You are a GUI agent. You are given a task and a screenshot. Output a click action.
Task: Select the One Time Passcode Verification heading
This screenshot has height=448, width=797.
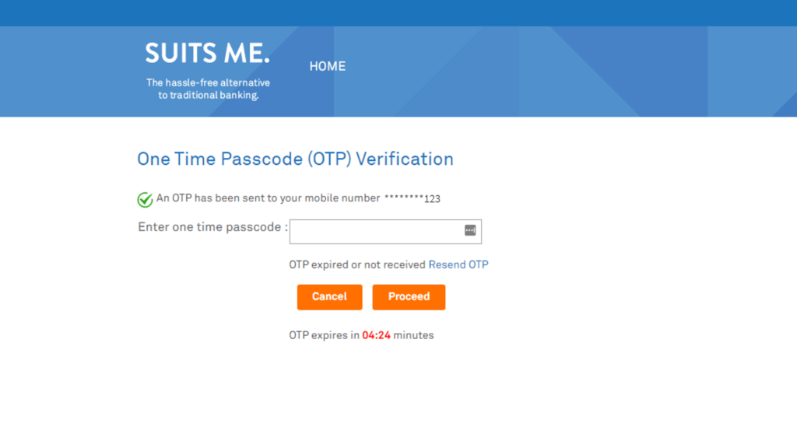(x=295, y=159)
